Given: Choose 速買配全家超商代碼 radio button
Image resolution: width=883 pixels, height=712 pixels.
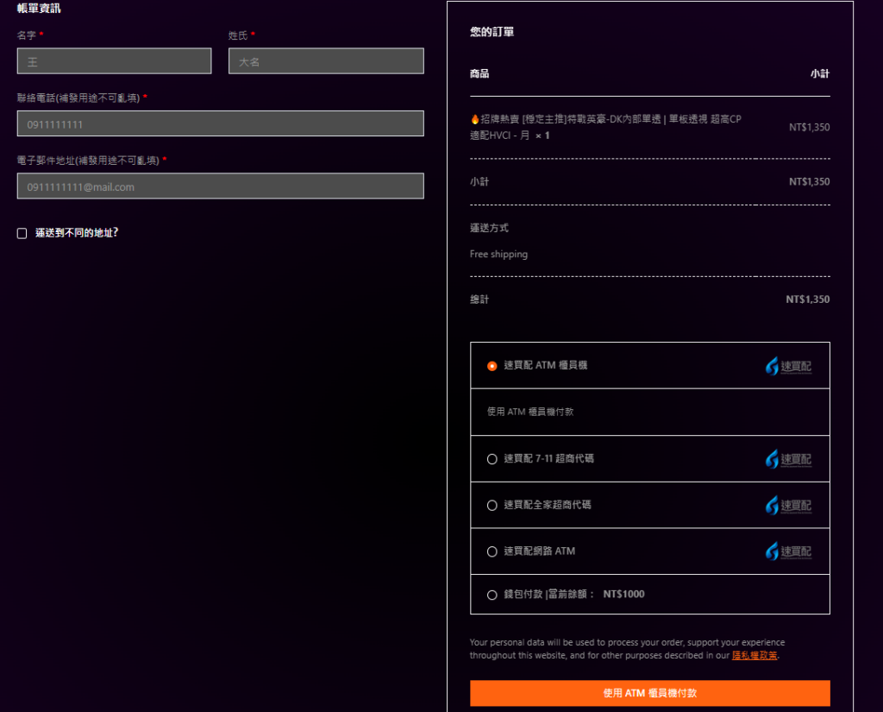Looking at the screenshot, I should (492, 505).
